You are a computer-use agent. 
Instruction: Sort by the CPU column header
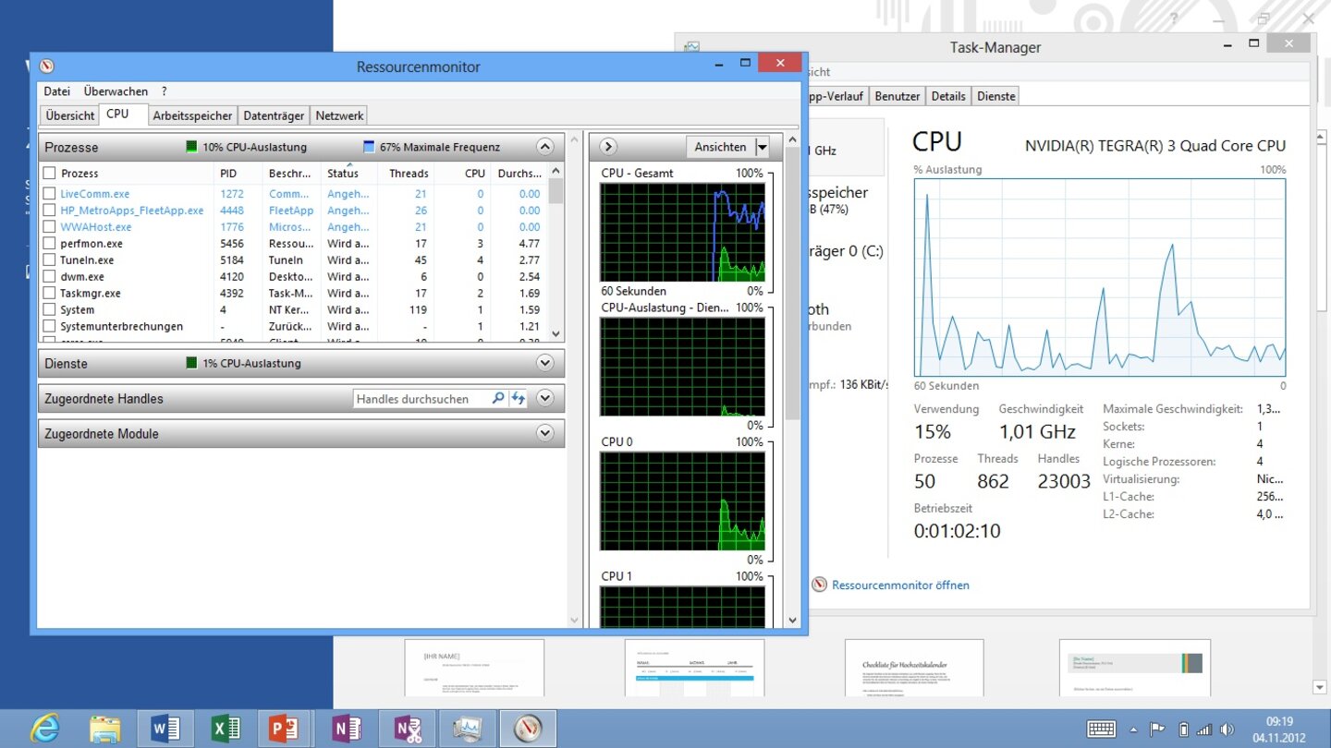[x=462, y=173]
